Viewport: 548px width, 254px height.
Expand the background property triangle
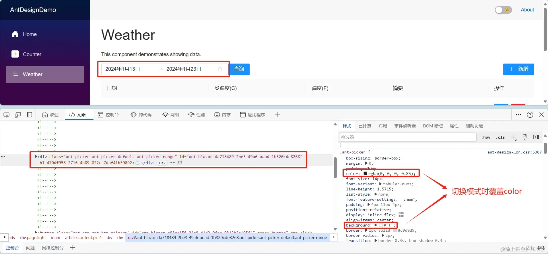pyautogui.click(x=376, y=225)
